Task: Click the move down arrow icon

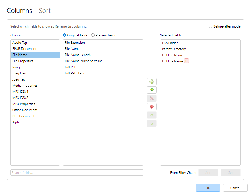Action: [x=152, y=124]
